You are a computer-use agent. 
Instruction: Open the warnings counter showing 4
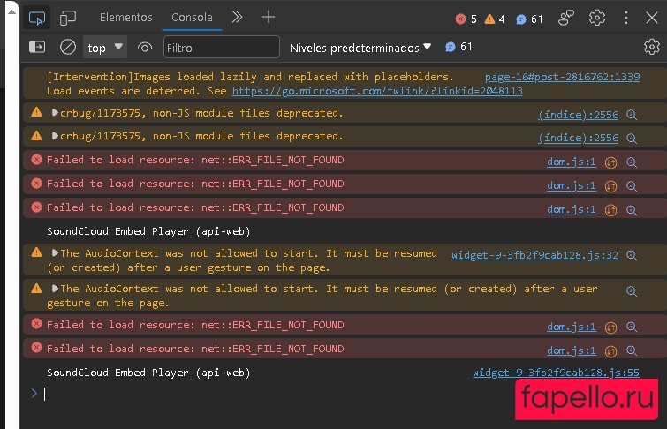[495, 19]
